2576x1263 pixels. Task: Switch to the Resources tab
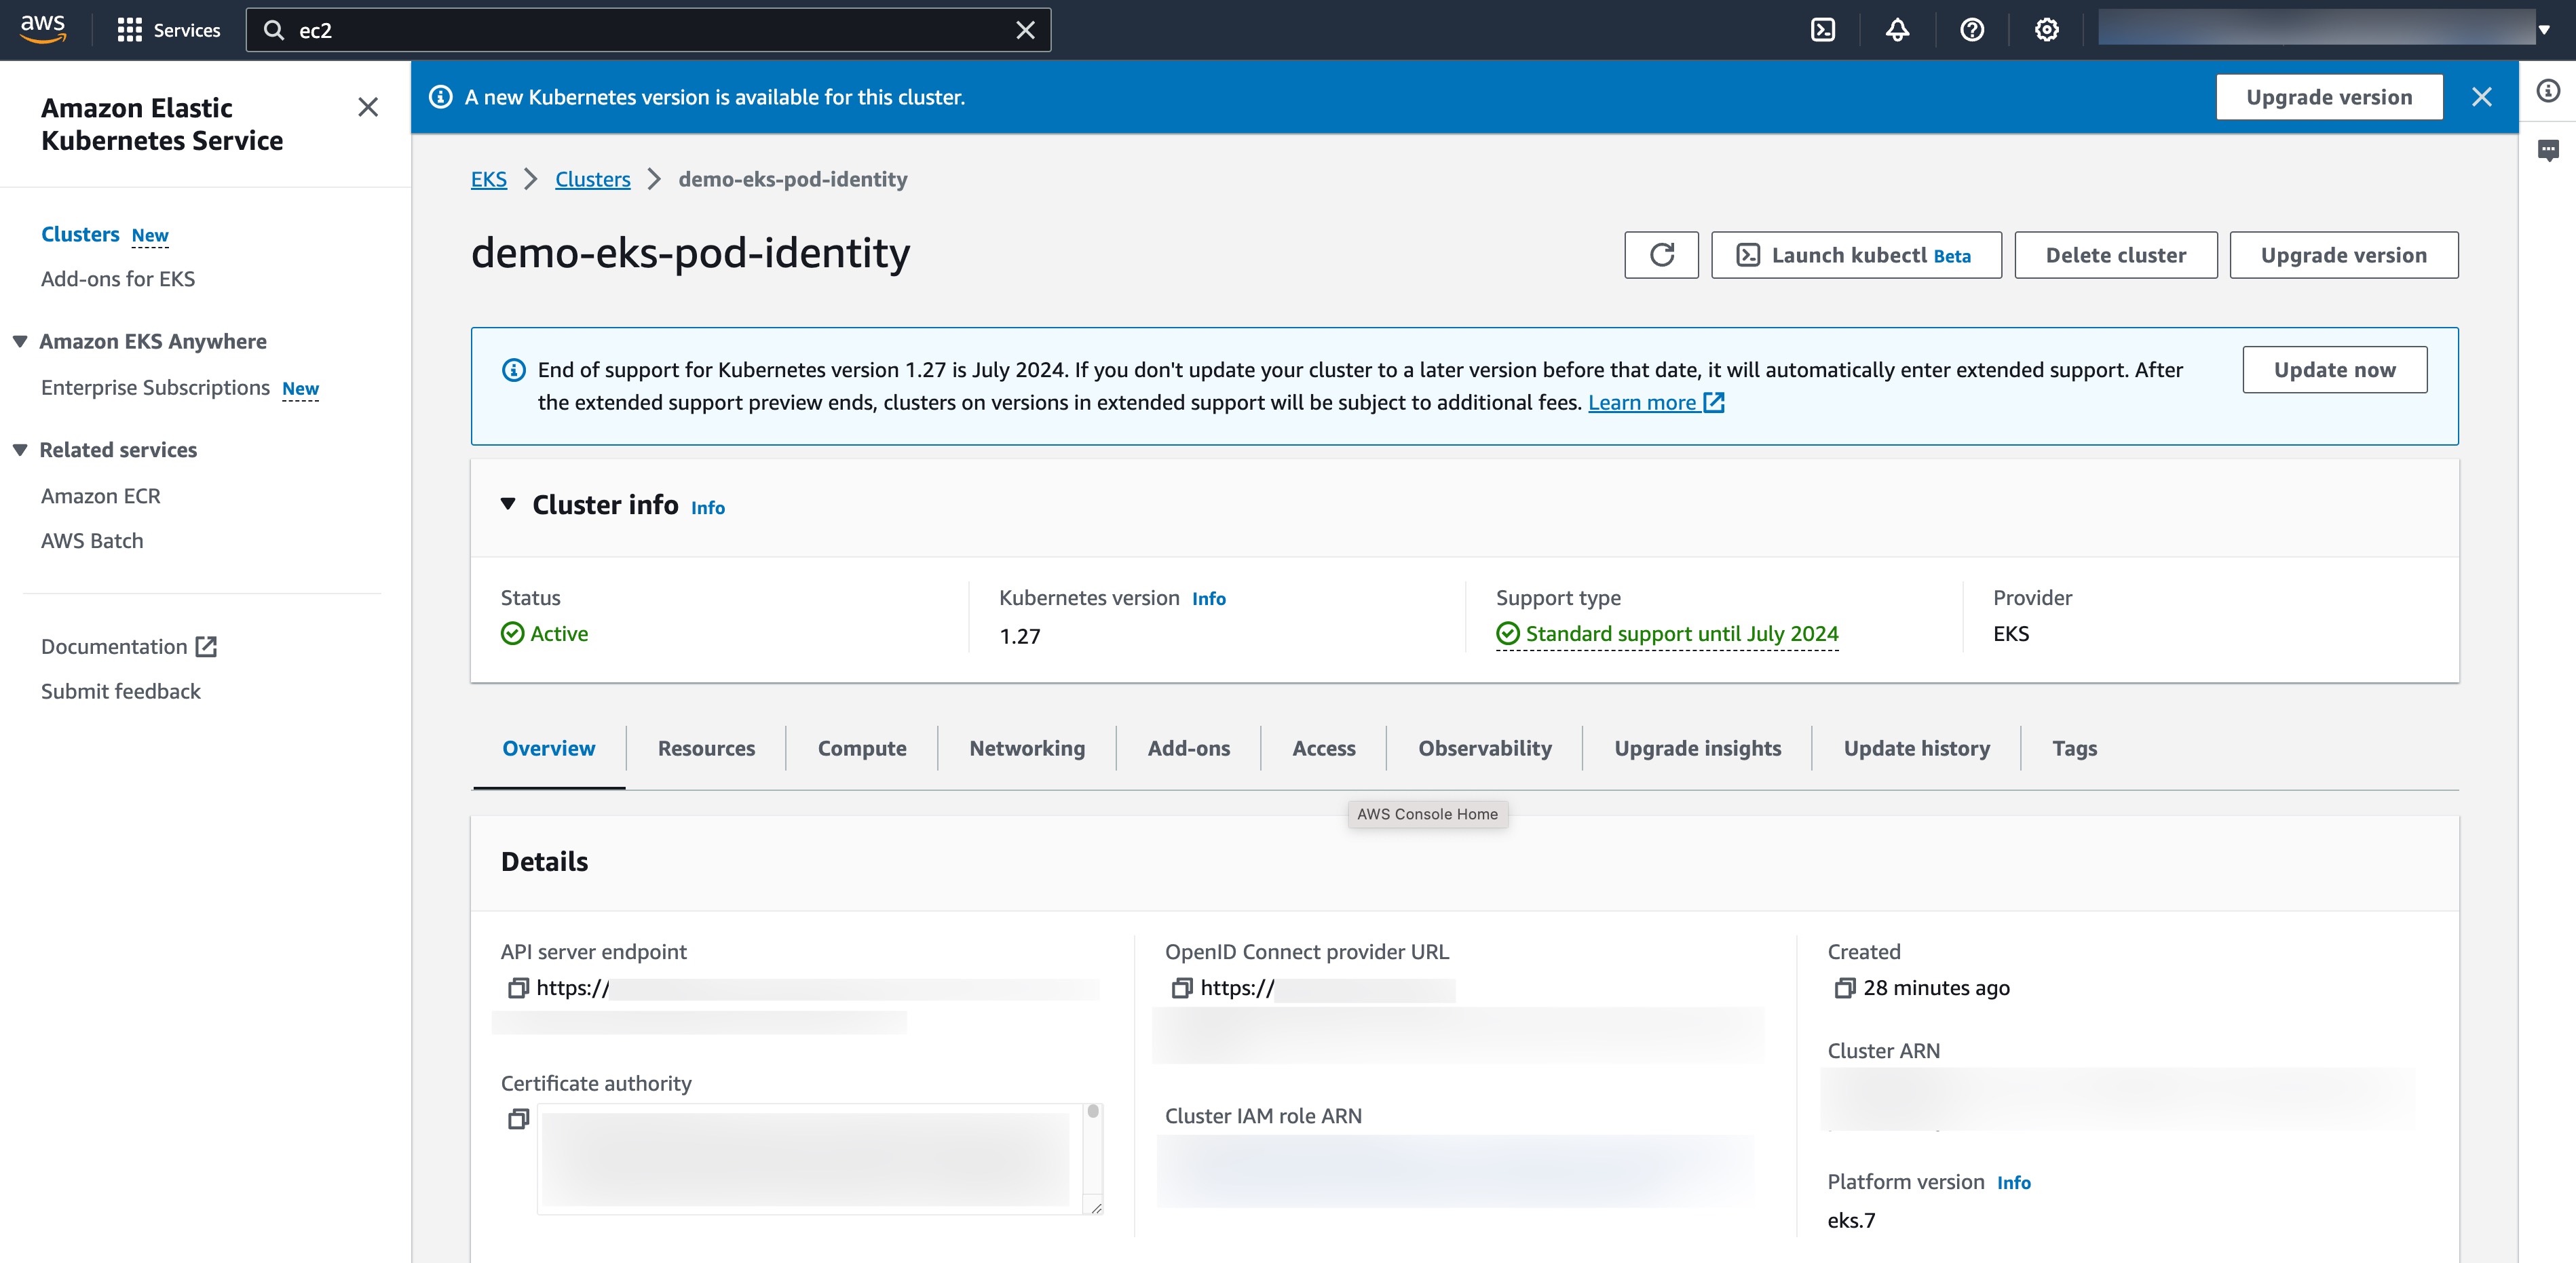coord(706,748)
